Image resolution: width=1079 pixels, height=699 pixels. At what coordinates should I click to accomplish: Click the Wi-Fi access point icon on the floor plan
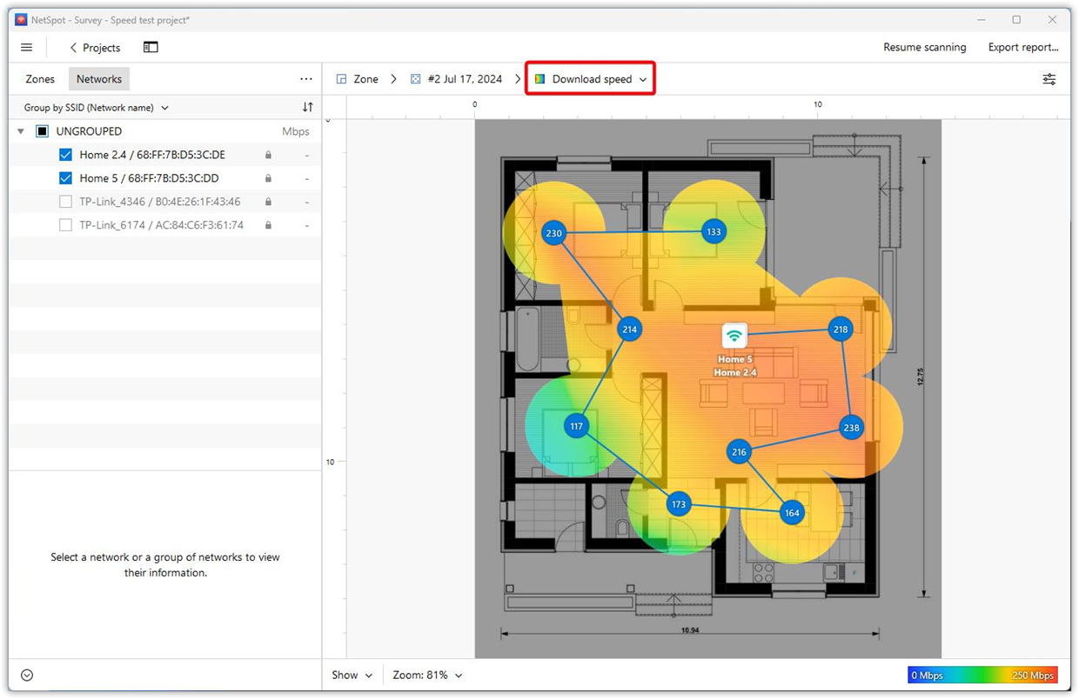734,333
